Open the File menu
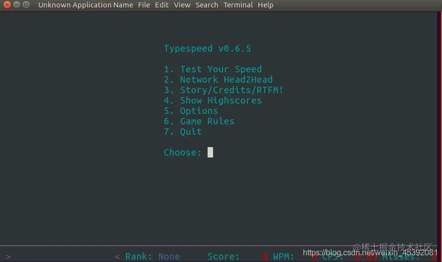 tap(144, 5)
